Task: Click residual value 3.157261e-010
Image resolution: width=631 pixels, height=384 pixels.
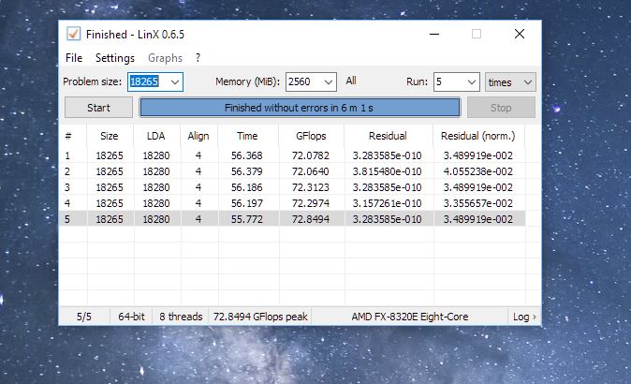Action: point(388,203)
